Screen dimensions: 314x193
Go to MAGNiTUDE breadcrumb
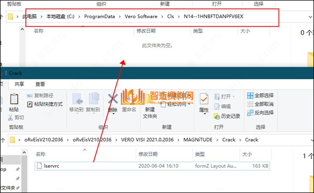coord(198,140)
